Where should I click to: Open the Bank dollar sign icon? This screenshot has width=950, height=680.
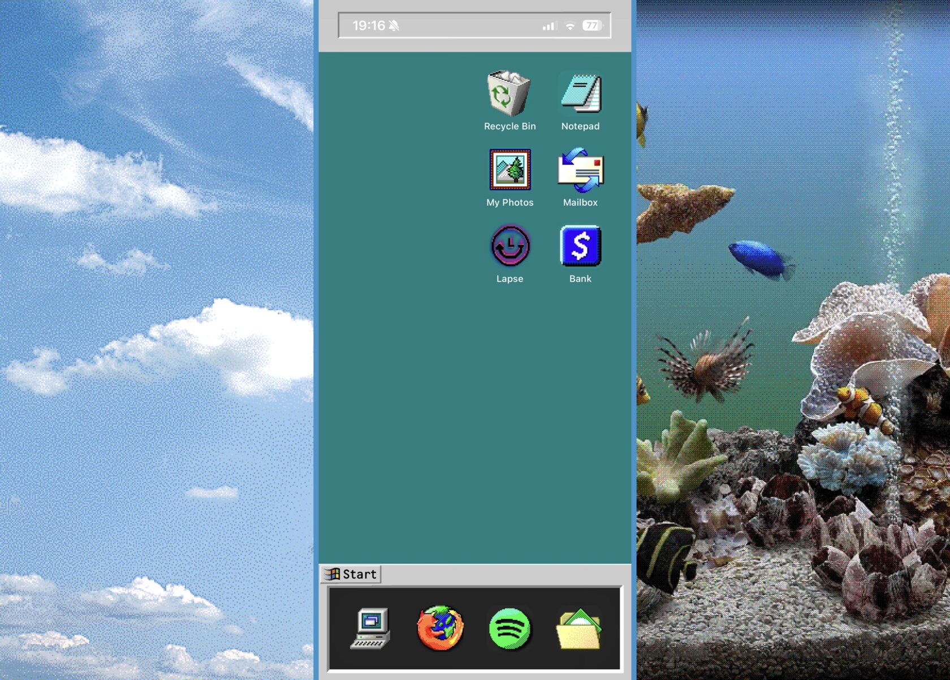point(581,246)
